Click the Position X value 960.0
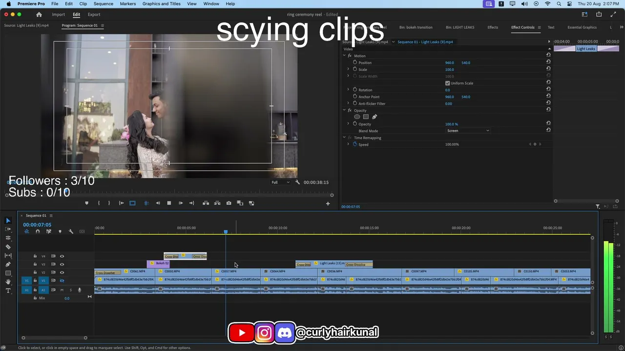625x351 pixels. pyautogui.click(x=449, y=62)
